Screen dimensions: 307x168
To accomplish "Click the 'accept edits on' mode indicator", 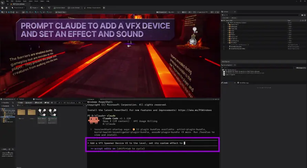I will coord(105,149).
